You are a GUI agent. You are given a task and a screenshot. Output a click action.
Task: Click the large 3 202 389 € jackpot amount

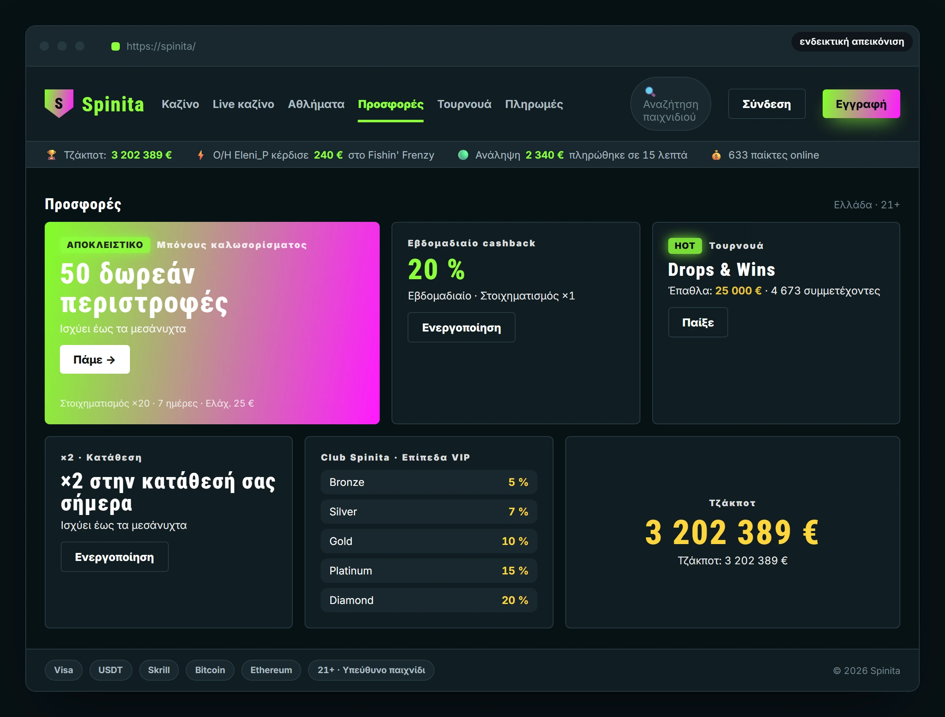pos(732,533)
